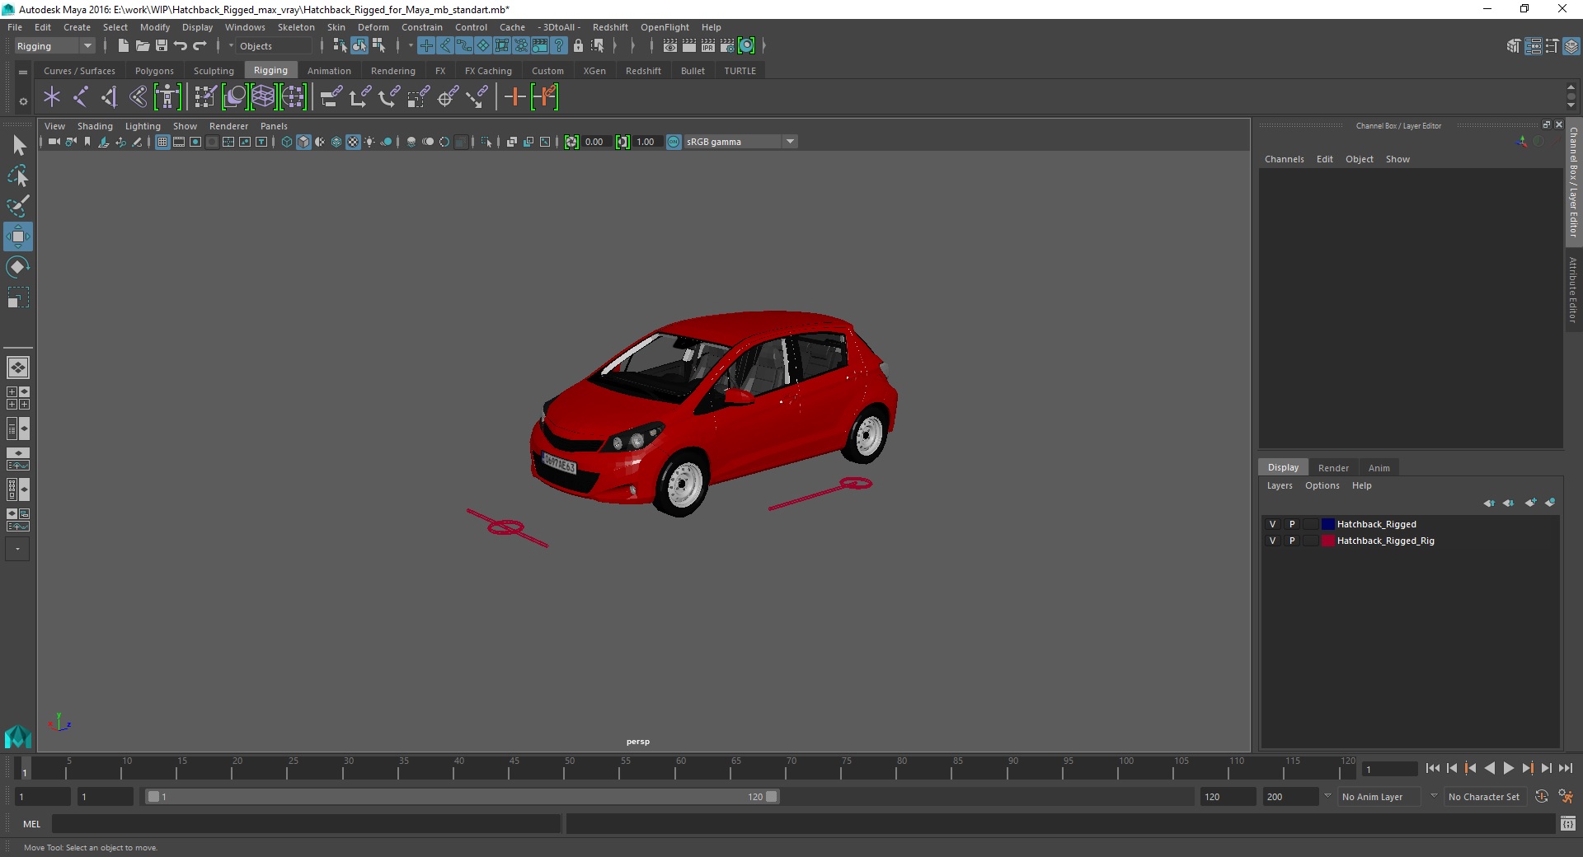Click the Parent Constraint shelf icon
The image size is (1583, 857).
click(x=331, y=97)
